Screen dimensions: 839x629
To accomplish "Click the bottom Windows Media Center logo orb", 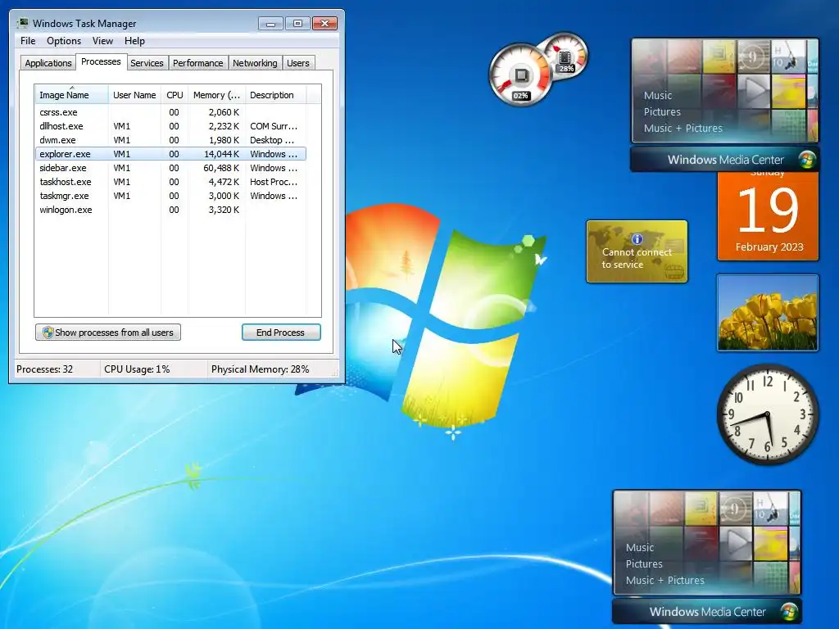I will tap(789, 611).
